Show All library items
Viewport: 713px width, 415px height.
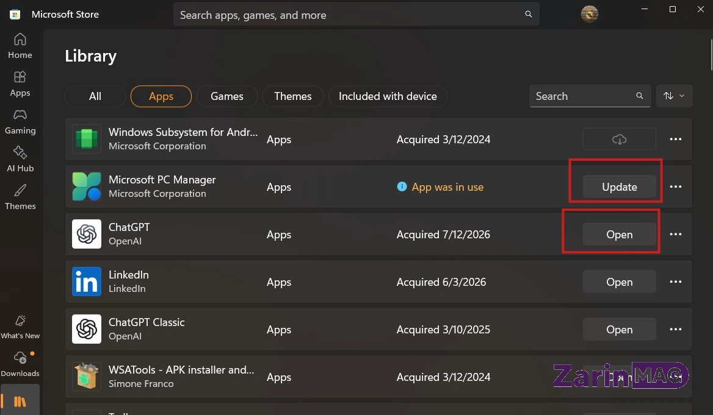pos(95,96)
